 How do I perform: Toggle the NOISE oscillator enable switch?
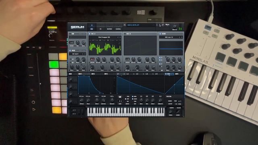pyautogui.click(x=70, y=50)
